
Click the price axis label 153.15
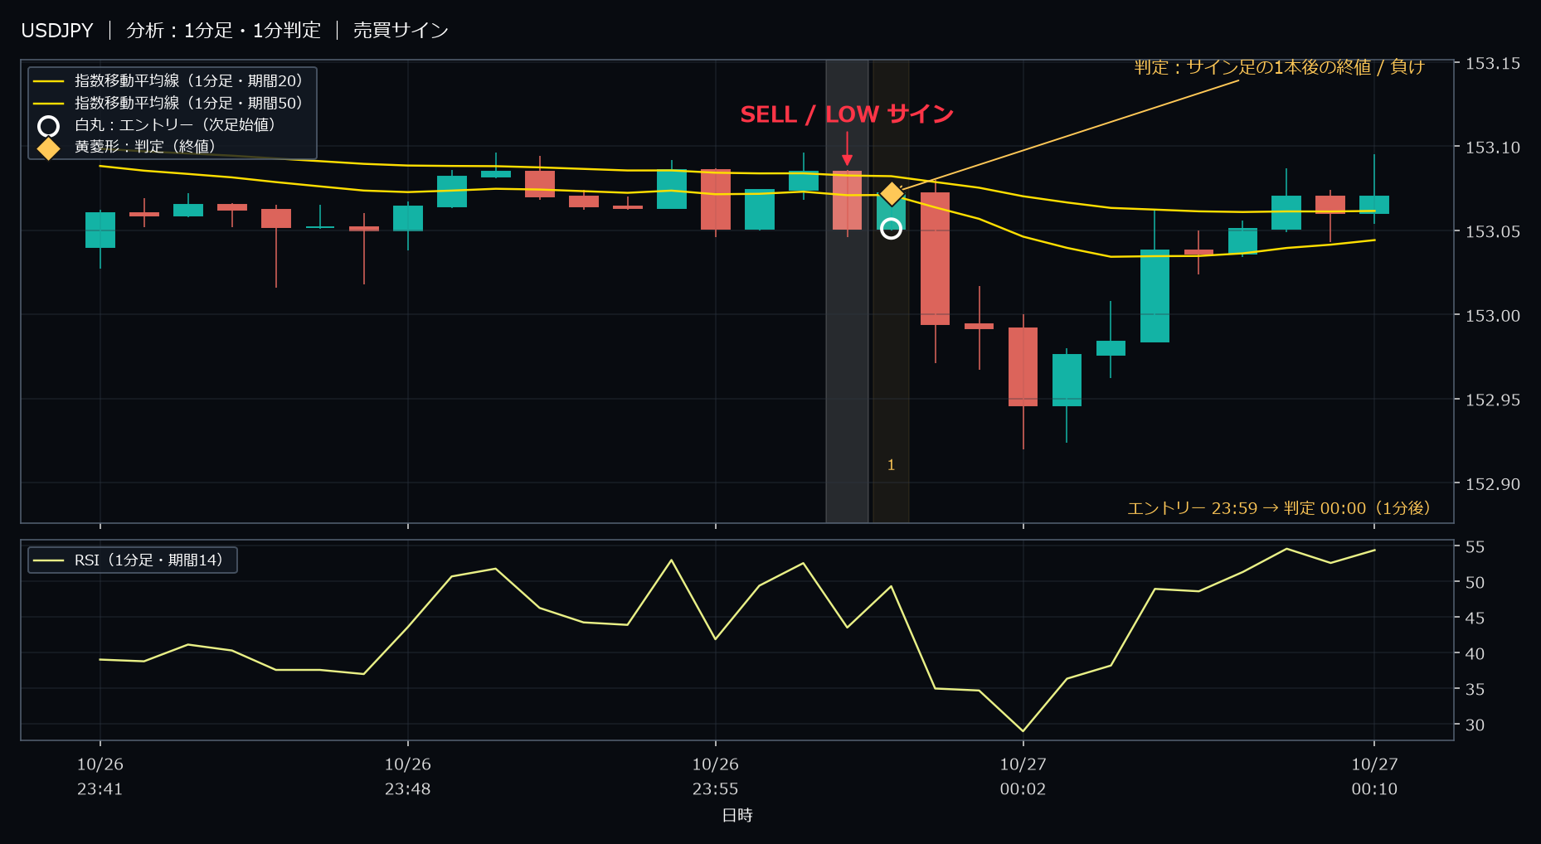[x=1493, y=63]
